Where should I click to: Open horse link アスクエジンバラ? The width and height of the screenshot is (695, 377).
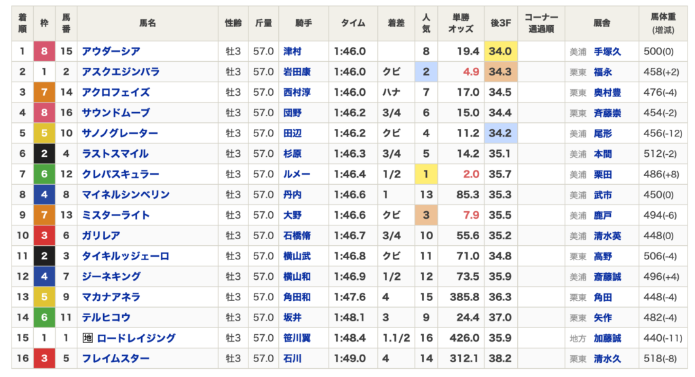pos(120,72)
